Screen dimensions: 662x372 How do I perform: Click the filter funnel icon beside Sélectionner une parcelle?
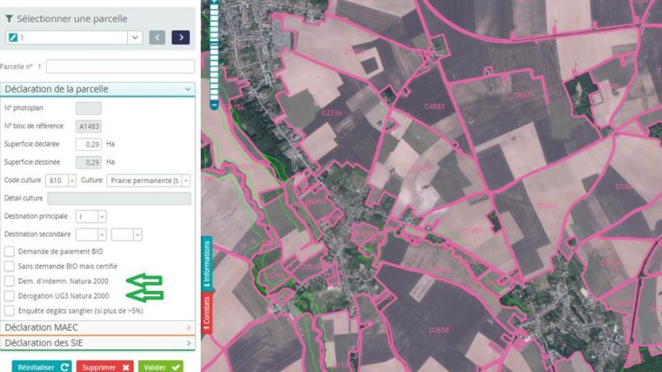click(x=8, y=18)
